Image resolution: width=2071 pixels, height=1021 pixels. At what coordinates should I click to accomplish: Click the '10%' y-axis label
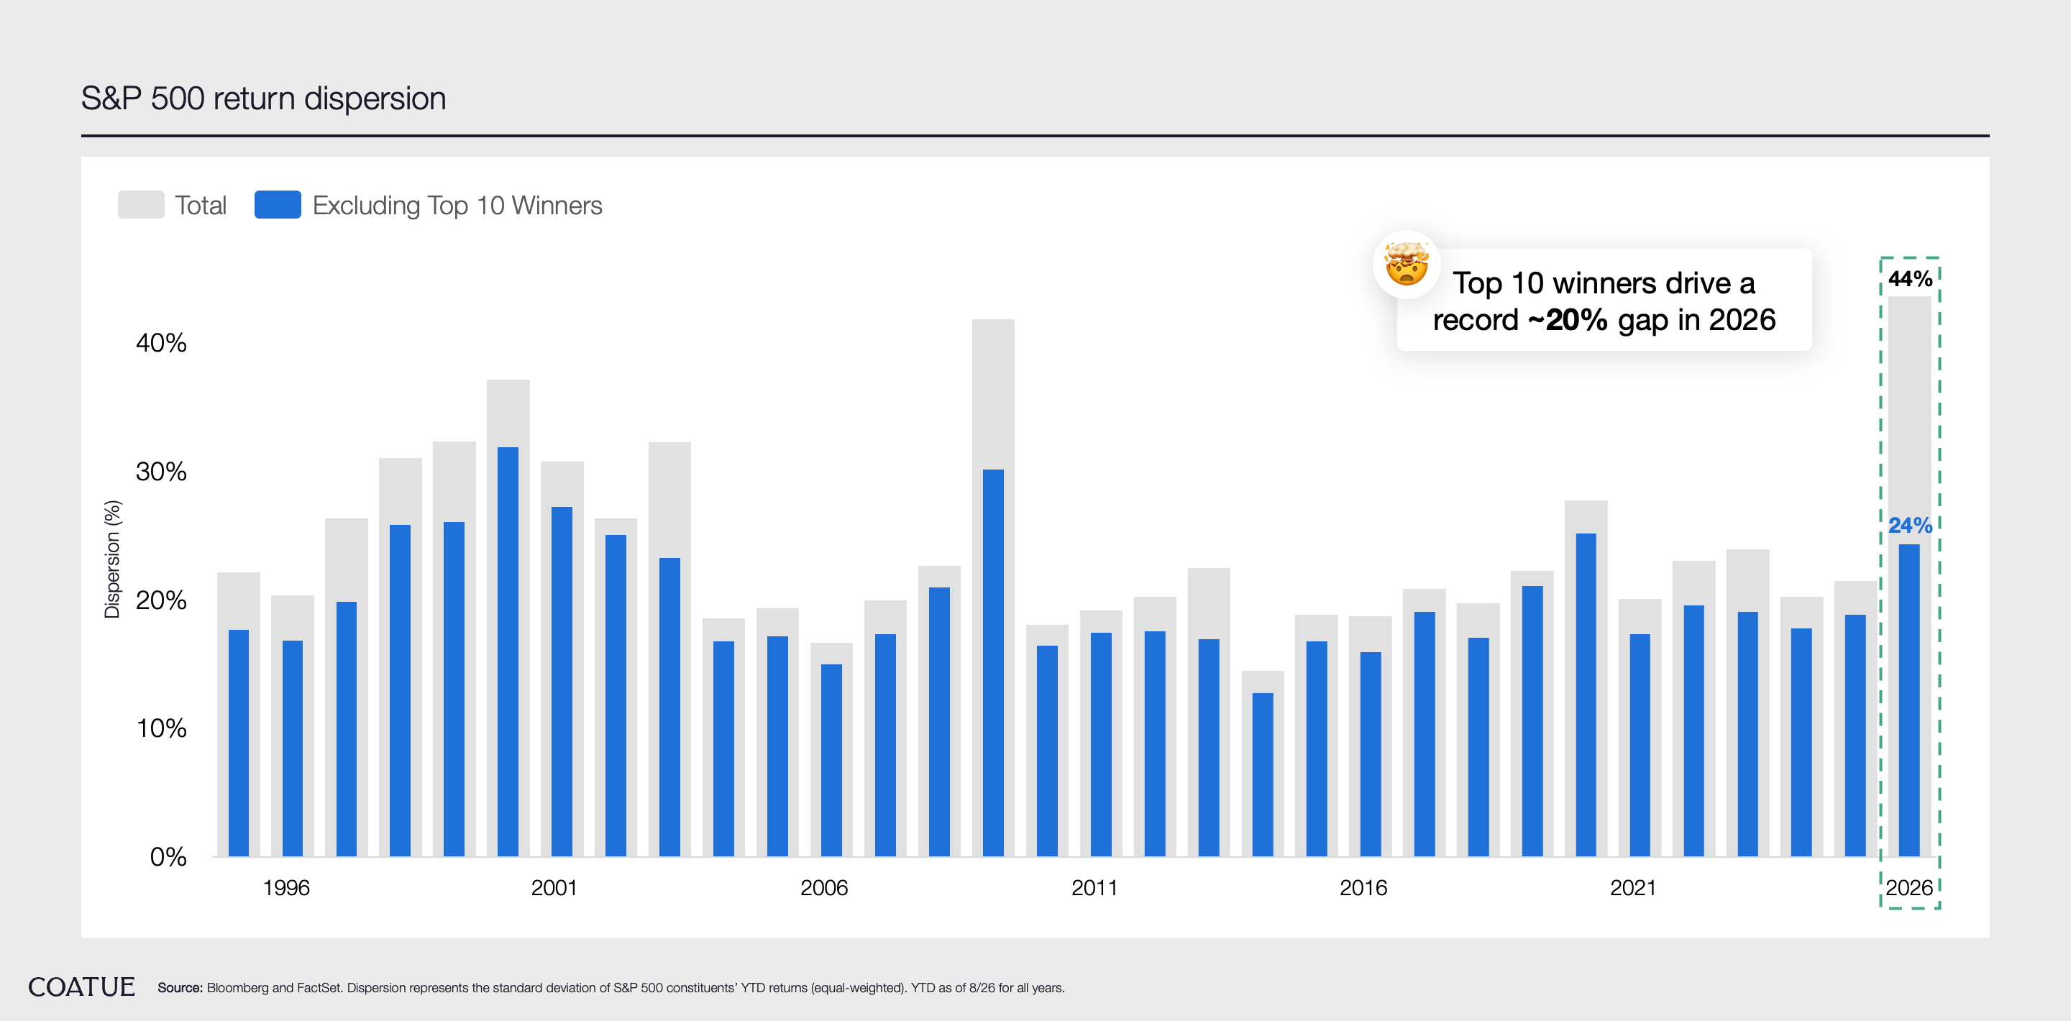(x=161, y=728)
